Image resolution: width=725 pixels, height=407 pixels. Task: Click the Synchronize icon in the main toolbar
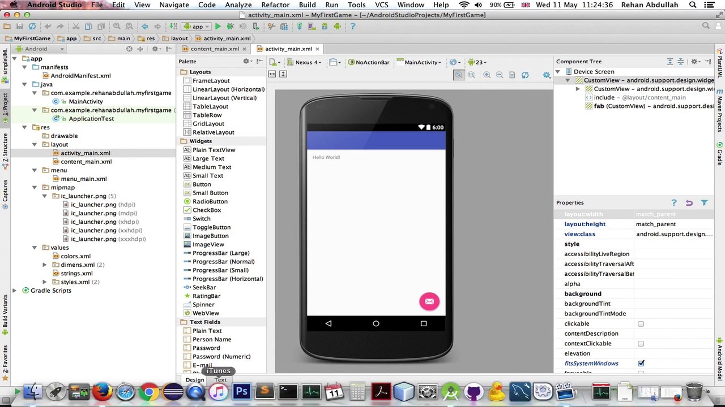32,27
